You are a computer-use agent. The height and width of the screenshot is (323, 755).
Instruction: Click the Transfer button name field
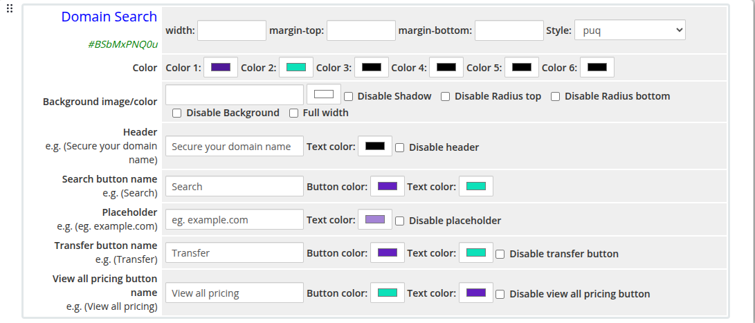coord(235,252)
